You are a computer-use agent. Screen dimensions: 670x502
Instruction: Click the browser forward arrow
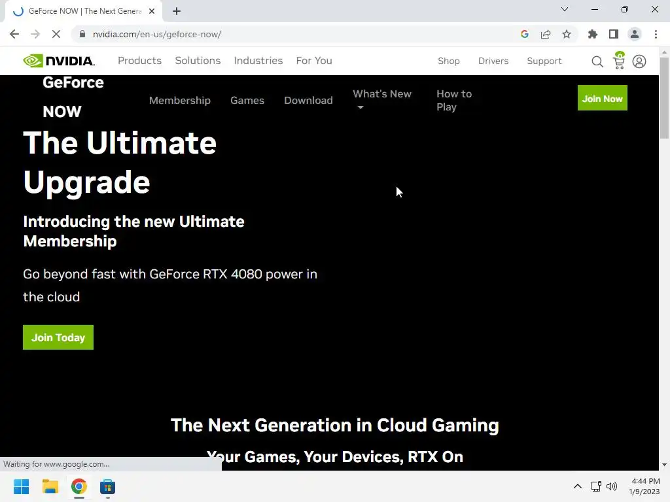point(35,34)
